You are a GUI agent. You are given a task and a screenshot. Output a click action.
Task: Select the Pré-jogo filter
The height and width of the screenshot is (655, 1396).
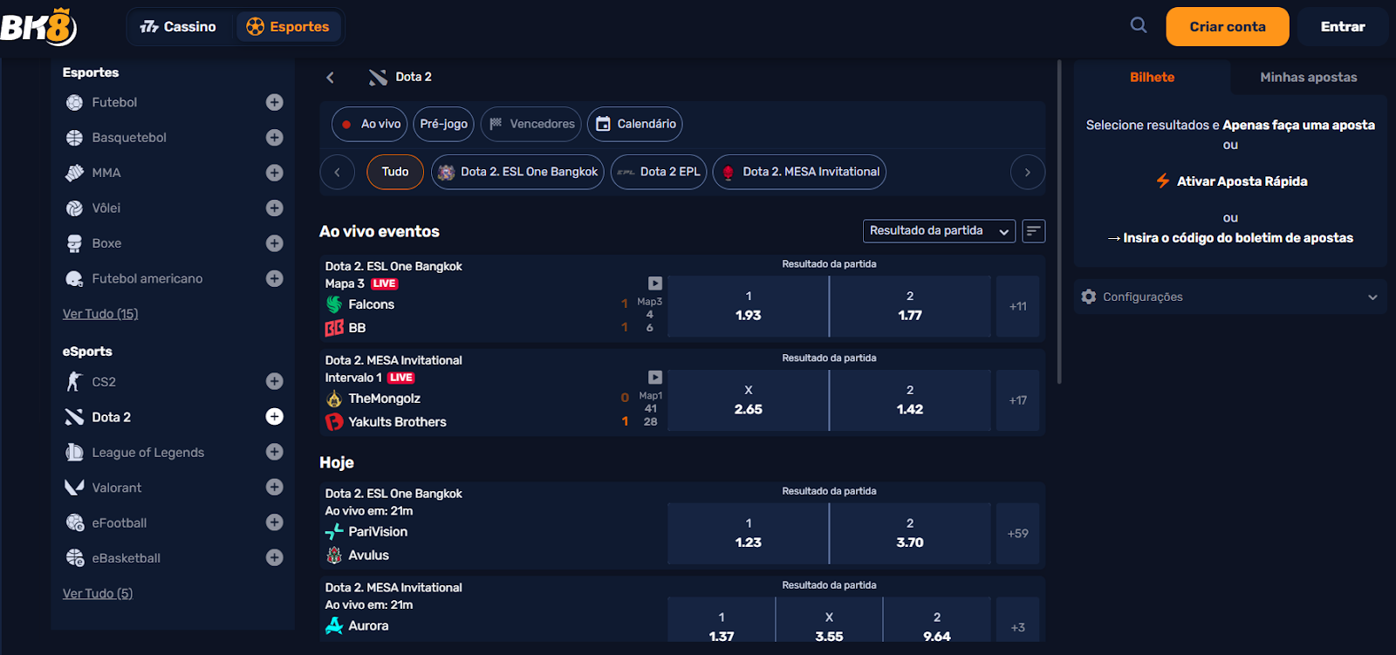[444, 124]
